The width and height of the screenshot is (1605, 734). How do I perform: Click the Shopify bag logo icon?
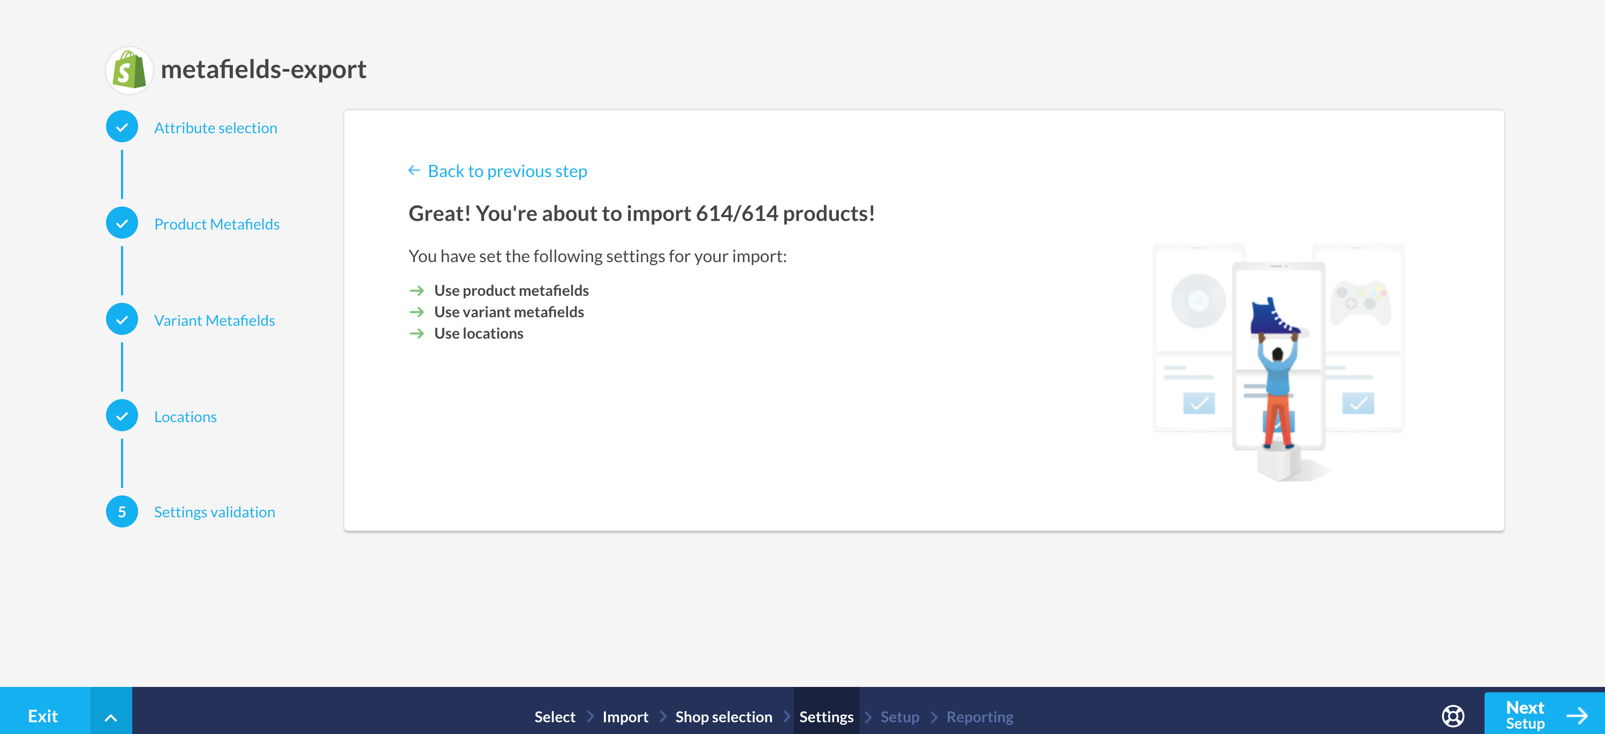(129, 70)
